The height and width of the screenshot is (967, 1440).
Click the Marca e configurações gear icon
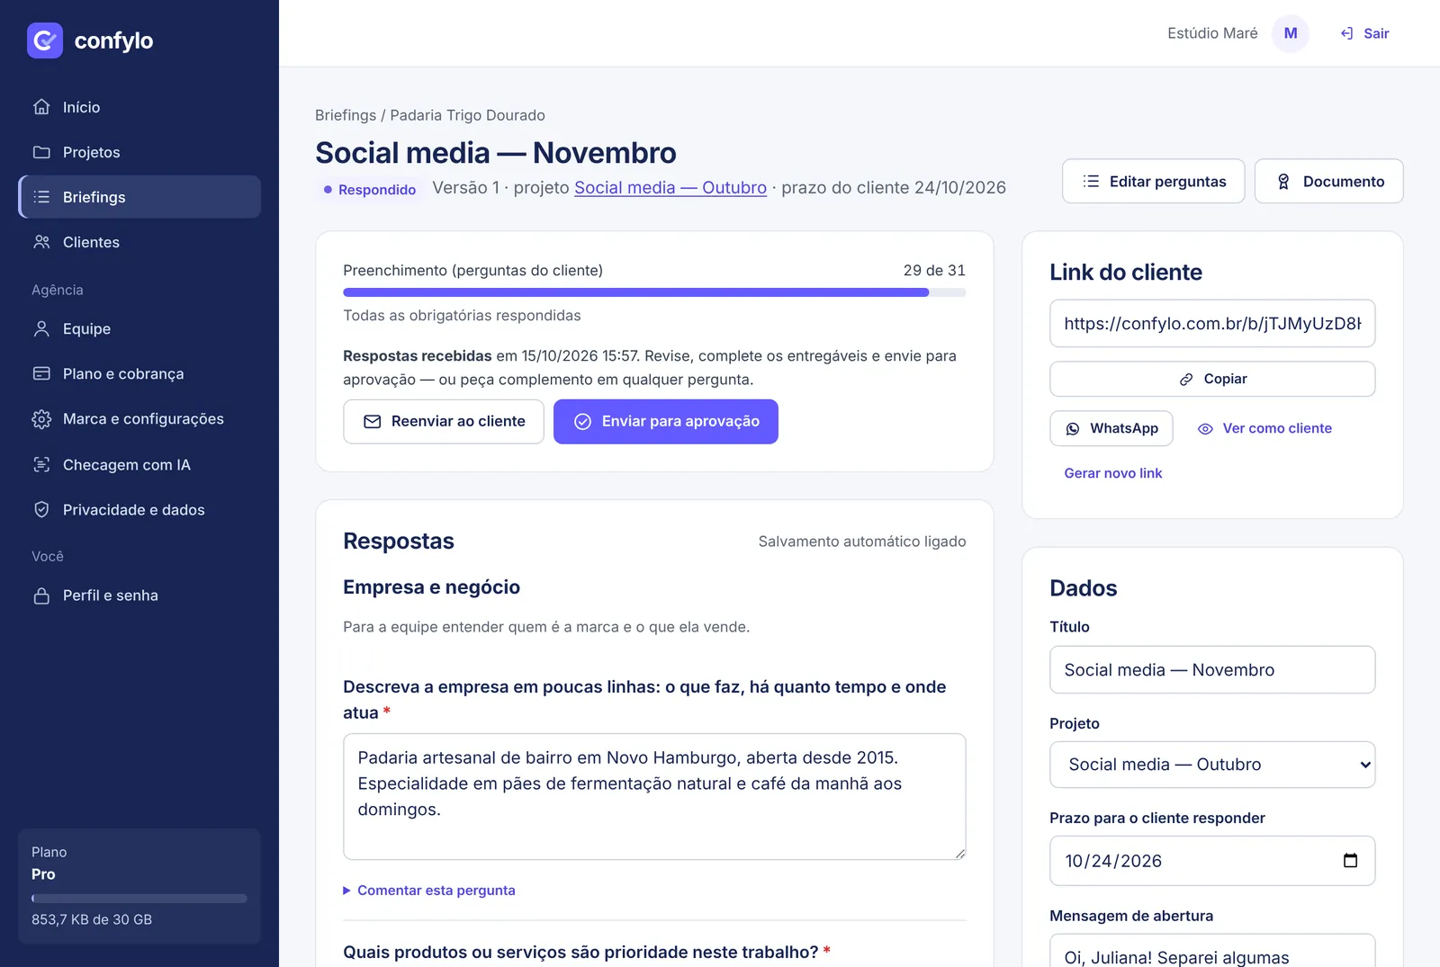41,419
